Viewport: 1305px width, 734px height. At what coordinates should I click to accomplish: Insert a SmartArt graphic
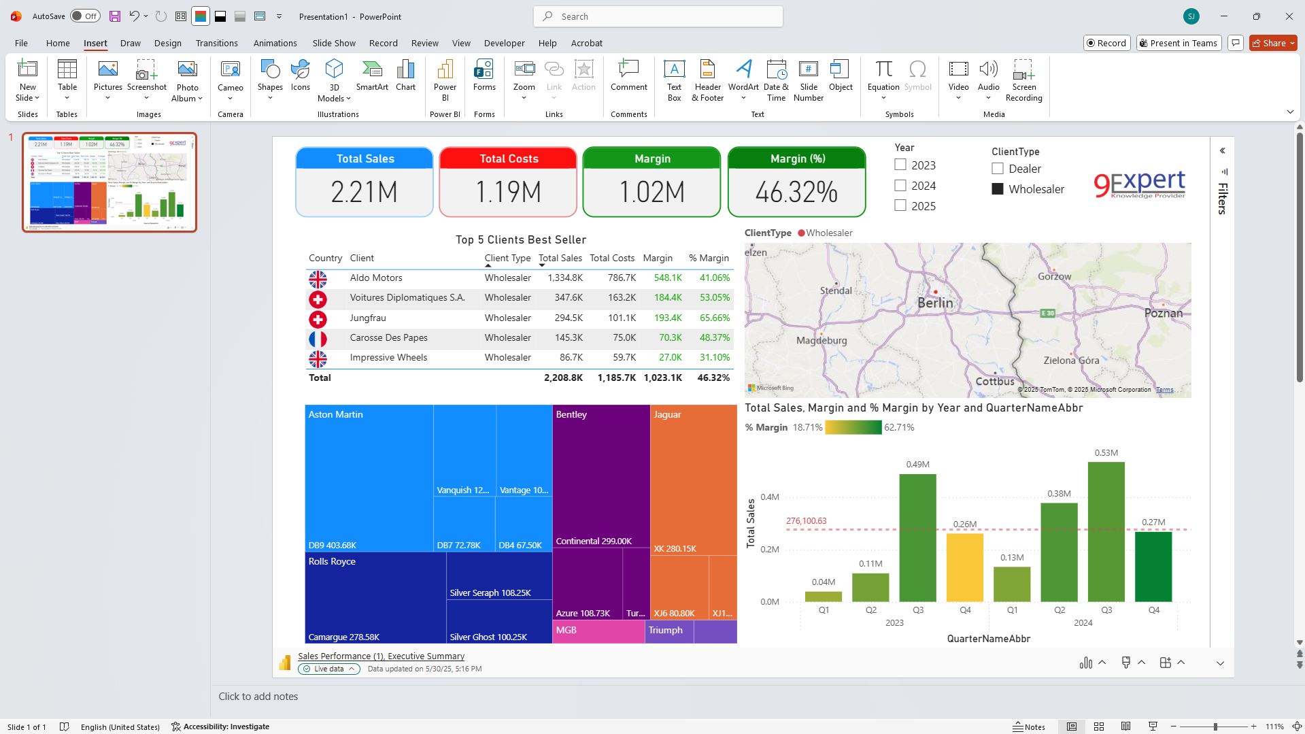point(372,80)
